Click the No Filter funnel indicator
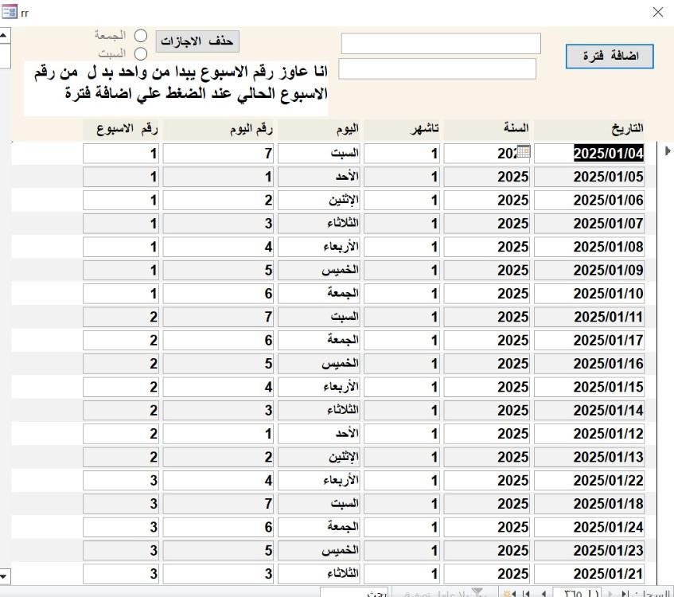Viewport: 674px width, 597px height. (446, 593)
